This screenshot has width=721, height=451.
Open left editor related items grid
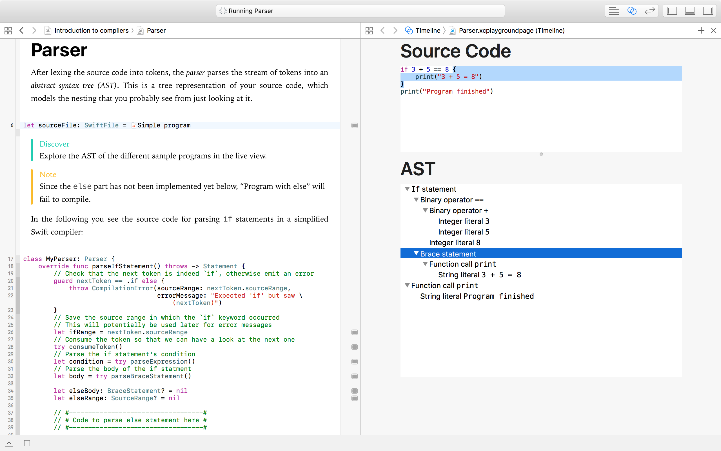click(8, 30)
